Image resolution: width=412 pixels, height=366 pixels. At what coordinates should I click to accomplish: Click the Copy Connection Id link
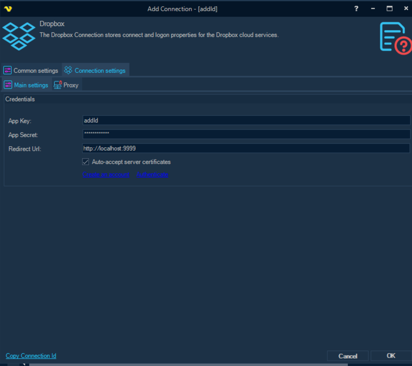(x=31, y=356)
